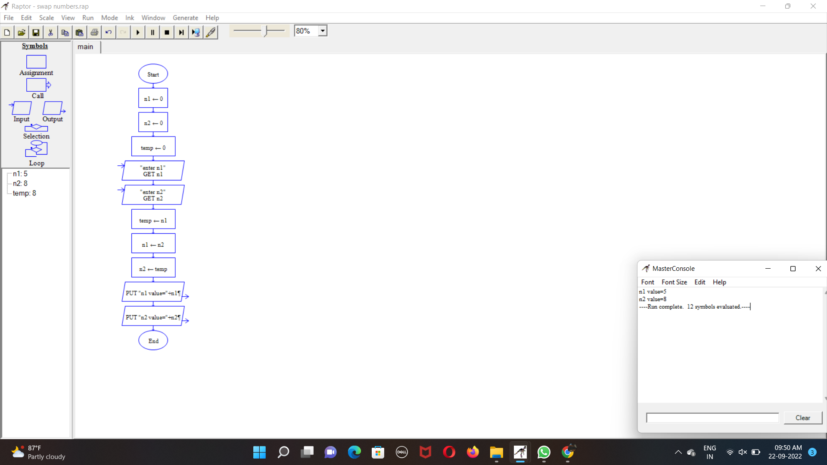The height and width of the screenshot is (465, 827).
Task: Click the MasterConsole command input field
Action: click(712, 418)
